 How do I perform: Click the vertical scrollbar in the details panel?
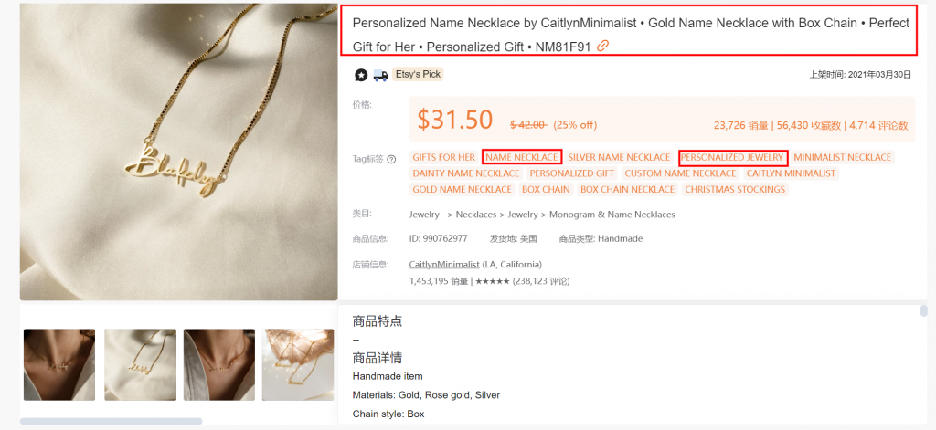[924, 310]
